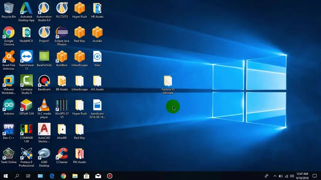Open the Mail app from the taskbar
The height and width of the screenshot is (180, 321).
click(98, 176)
